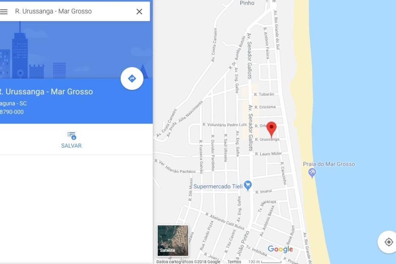This screenshot has height=264, width=396.
Task: Open Supermercado Tieli shopping cart marker
Action: coord(248,186)
